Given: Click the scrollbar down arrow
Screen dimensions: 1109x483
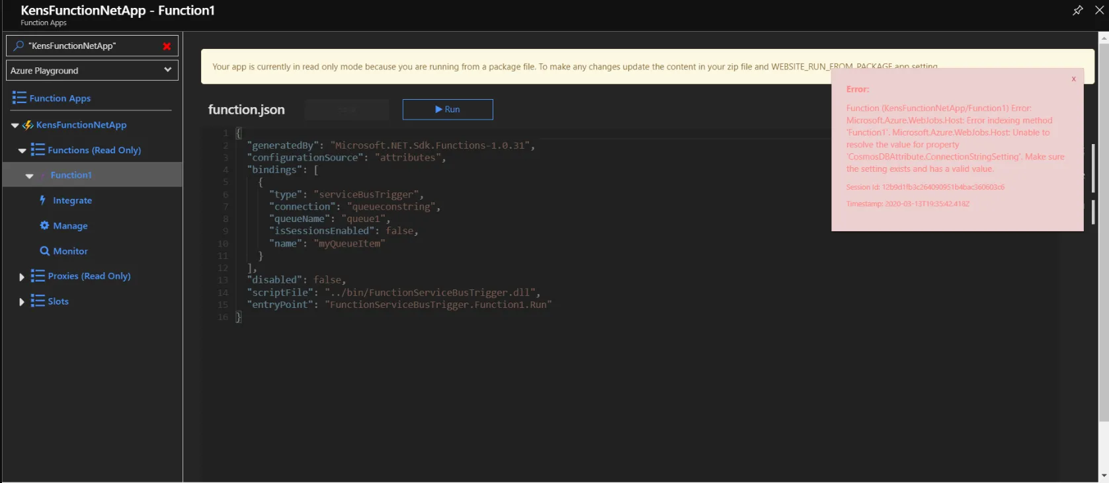Looking at the screenshot, I should click(x=1104, y=476).
